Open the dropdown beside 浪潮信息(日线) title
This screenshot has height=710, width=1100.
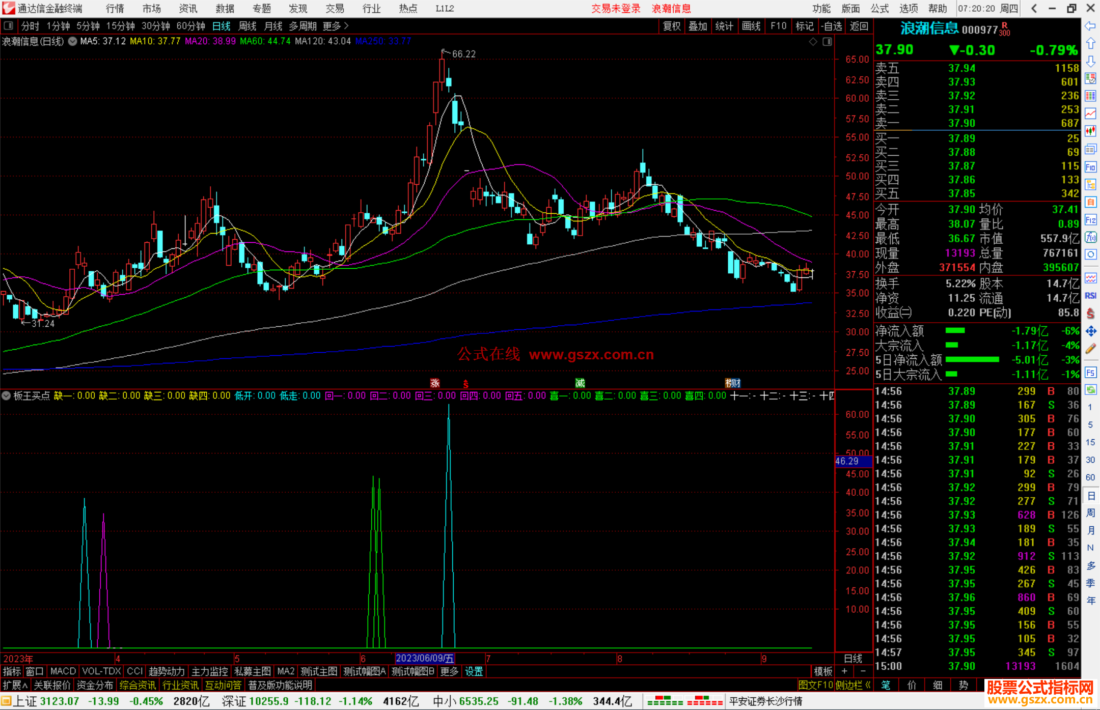pos(73,42)
